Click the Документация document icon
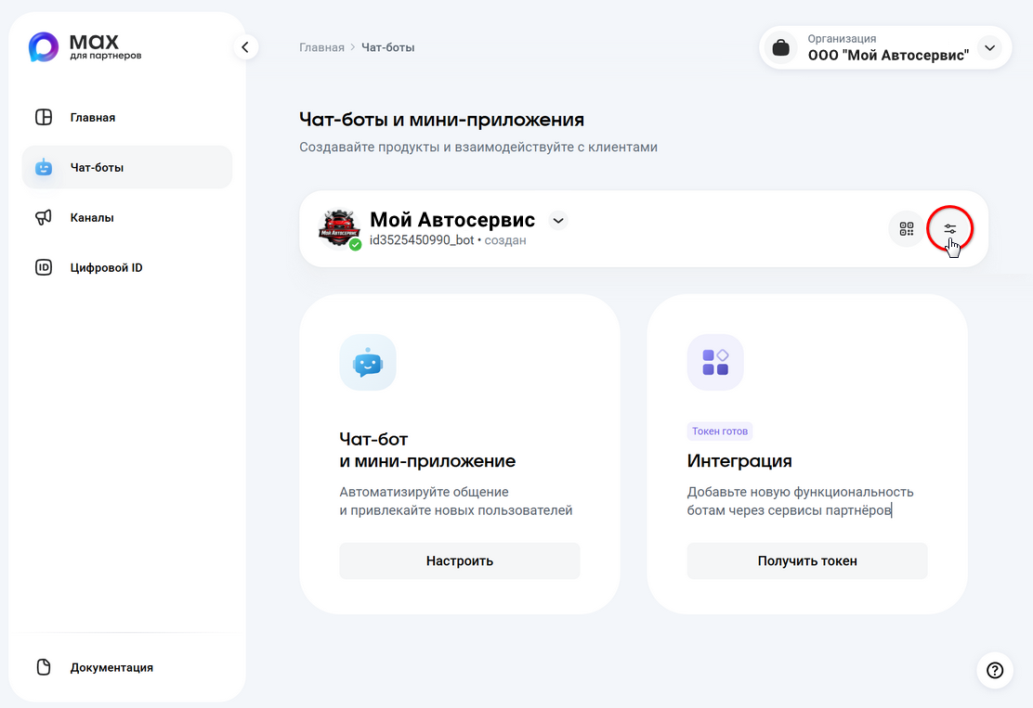This screenshot has width=1033, height=708. coord(43,667)
